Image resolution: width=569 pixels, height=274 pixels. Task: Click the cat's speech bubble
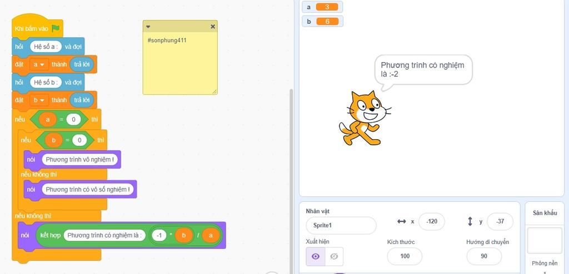click(423, 70)
